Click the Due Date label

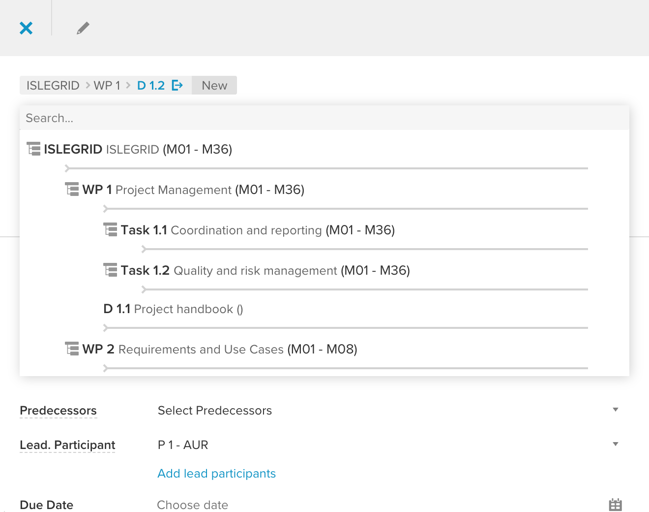pos(46,505)
